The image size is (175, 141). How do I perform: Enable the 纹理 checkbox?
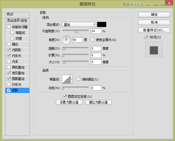pyautogui.click(x=12, y=38)
